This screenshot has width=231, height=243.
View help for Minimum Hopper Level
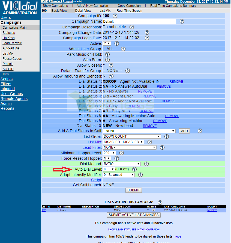pos(122,153)
